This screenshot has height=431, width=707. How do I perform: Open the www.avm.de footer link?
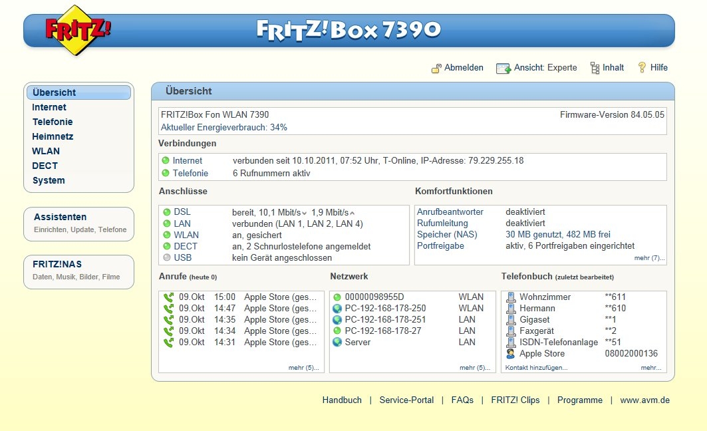pos(644,400)
